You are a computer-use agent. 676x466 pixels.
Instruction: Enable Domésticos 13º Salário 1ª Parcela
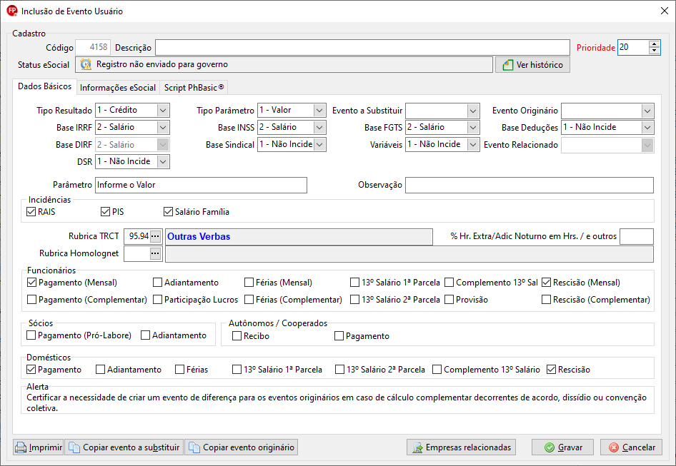tap(237, 370)
